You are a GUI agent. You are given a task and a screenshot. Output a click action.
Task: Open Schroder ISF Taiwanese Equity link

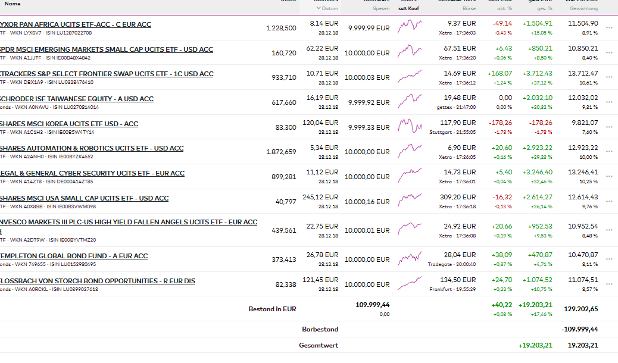[77, 99]
